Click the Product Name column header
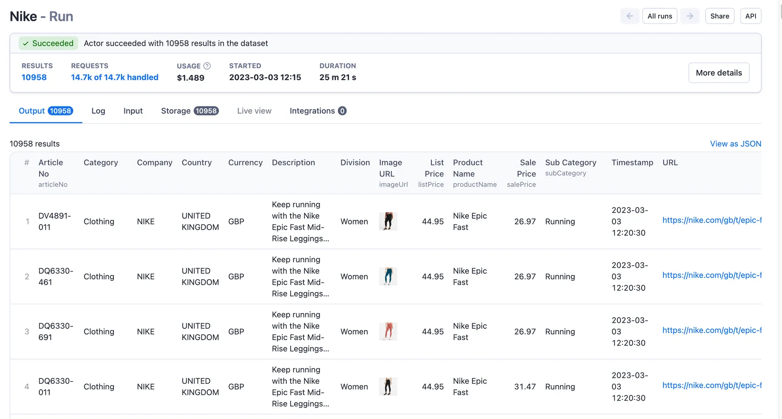The image size is (782, 419). tap(474, 173)
